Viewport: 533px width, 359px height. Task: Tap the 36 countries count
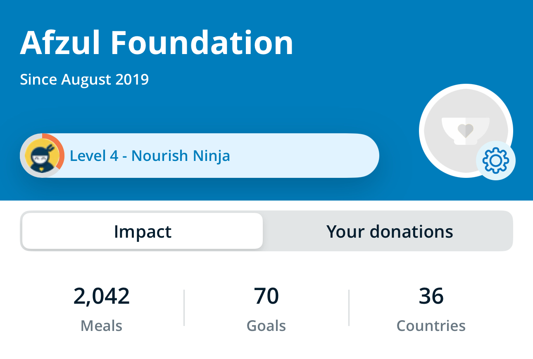tap(431, 296)
